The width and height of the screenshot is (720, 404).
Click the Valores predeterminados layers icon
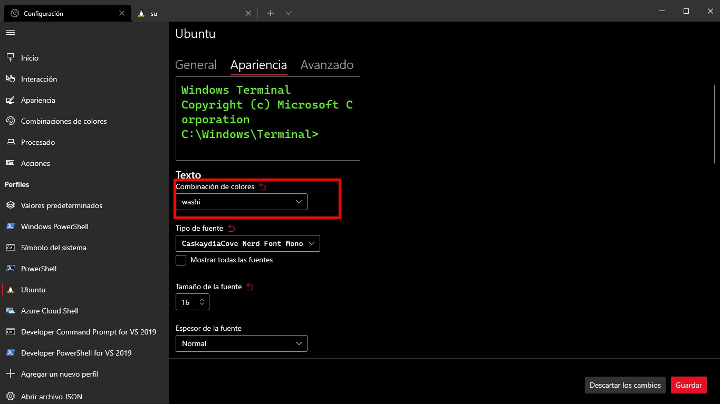pos(11,205)
